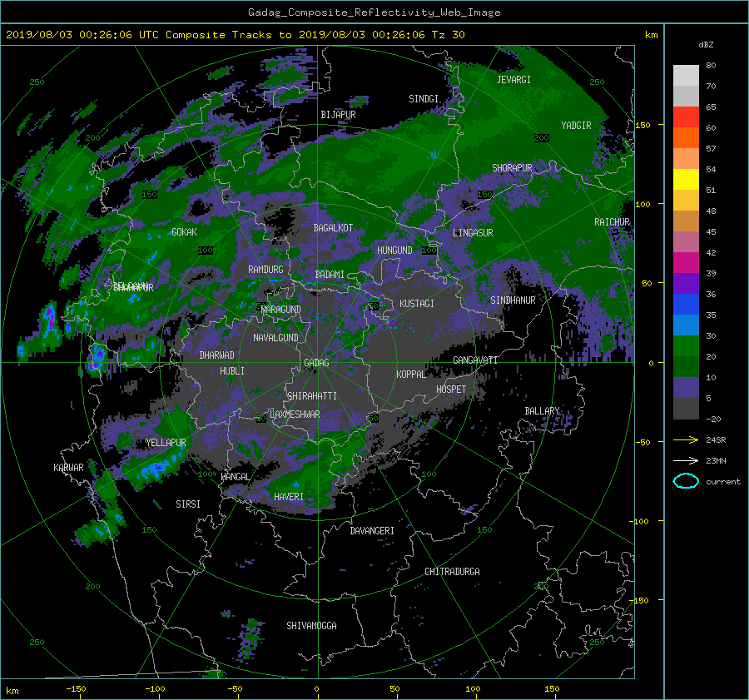Click the LAXMESHWAR city label
The image size is (749, 700).
point(295,415)
